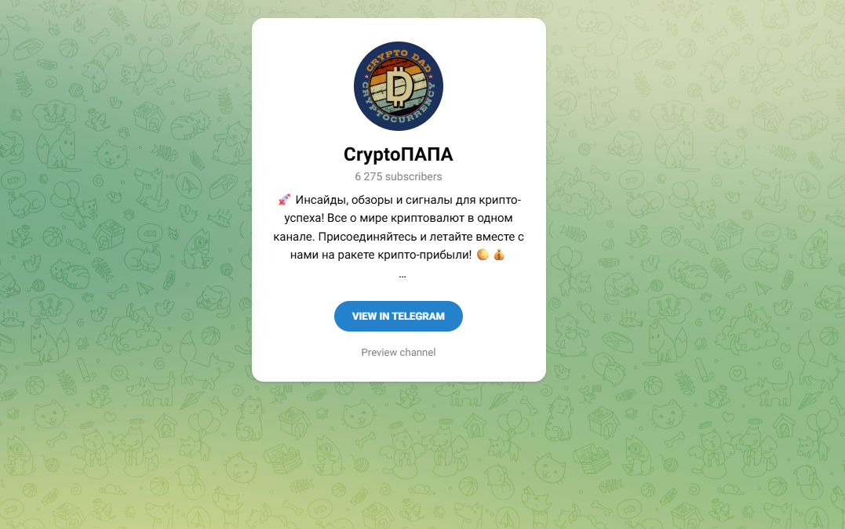This screenshot has width=845, height=529.
Task: Click the money bag emoji
Action: pyautogui.click(x=499, y=255)
